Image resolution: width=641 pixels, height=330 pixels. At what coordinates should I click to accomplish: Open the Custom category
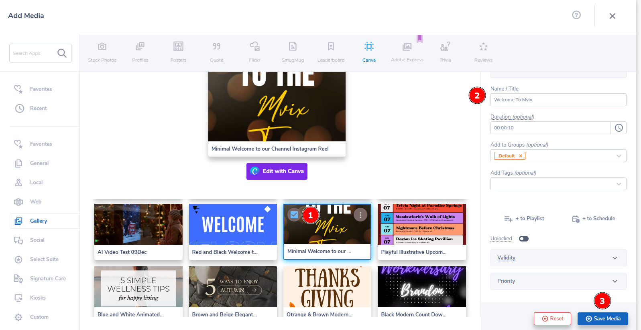pyautogui.click(x=31, y=317)
